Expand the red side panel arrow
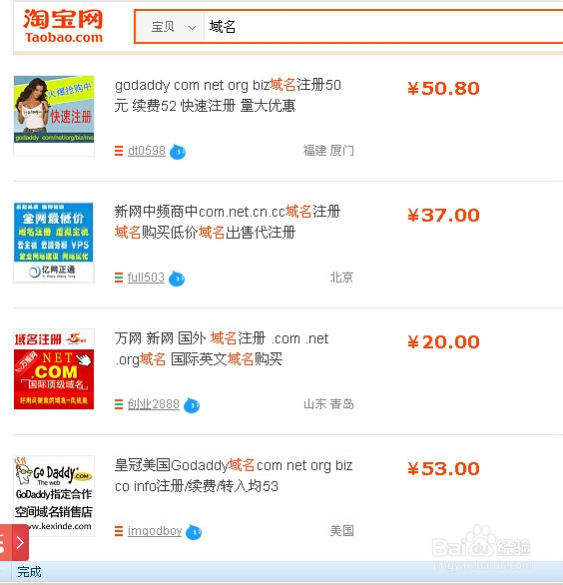This screenshot has width=563, height=585. (x=20, y=542)
